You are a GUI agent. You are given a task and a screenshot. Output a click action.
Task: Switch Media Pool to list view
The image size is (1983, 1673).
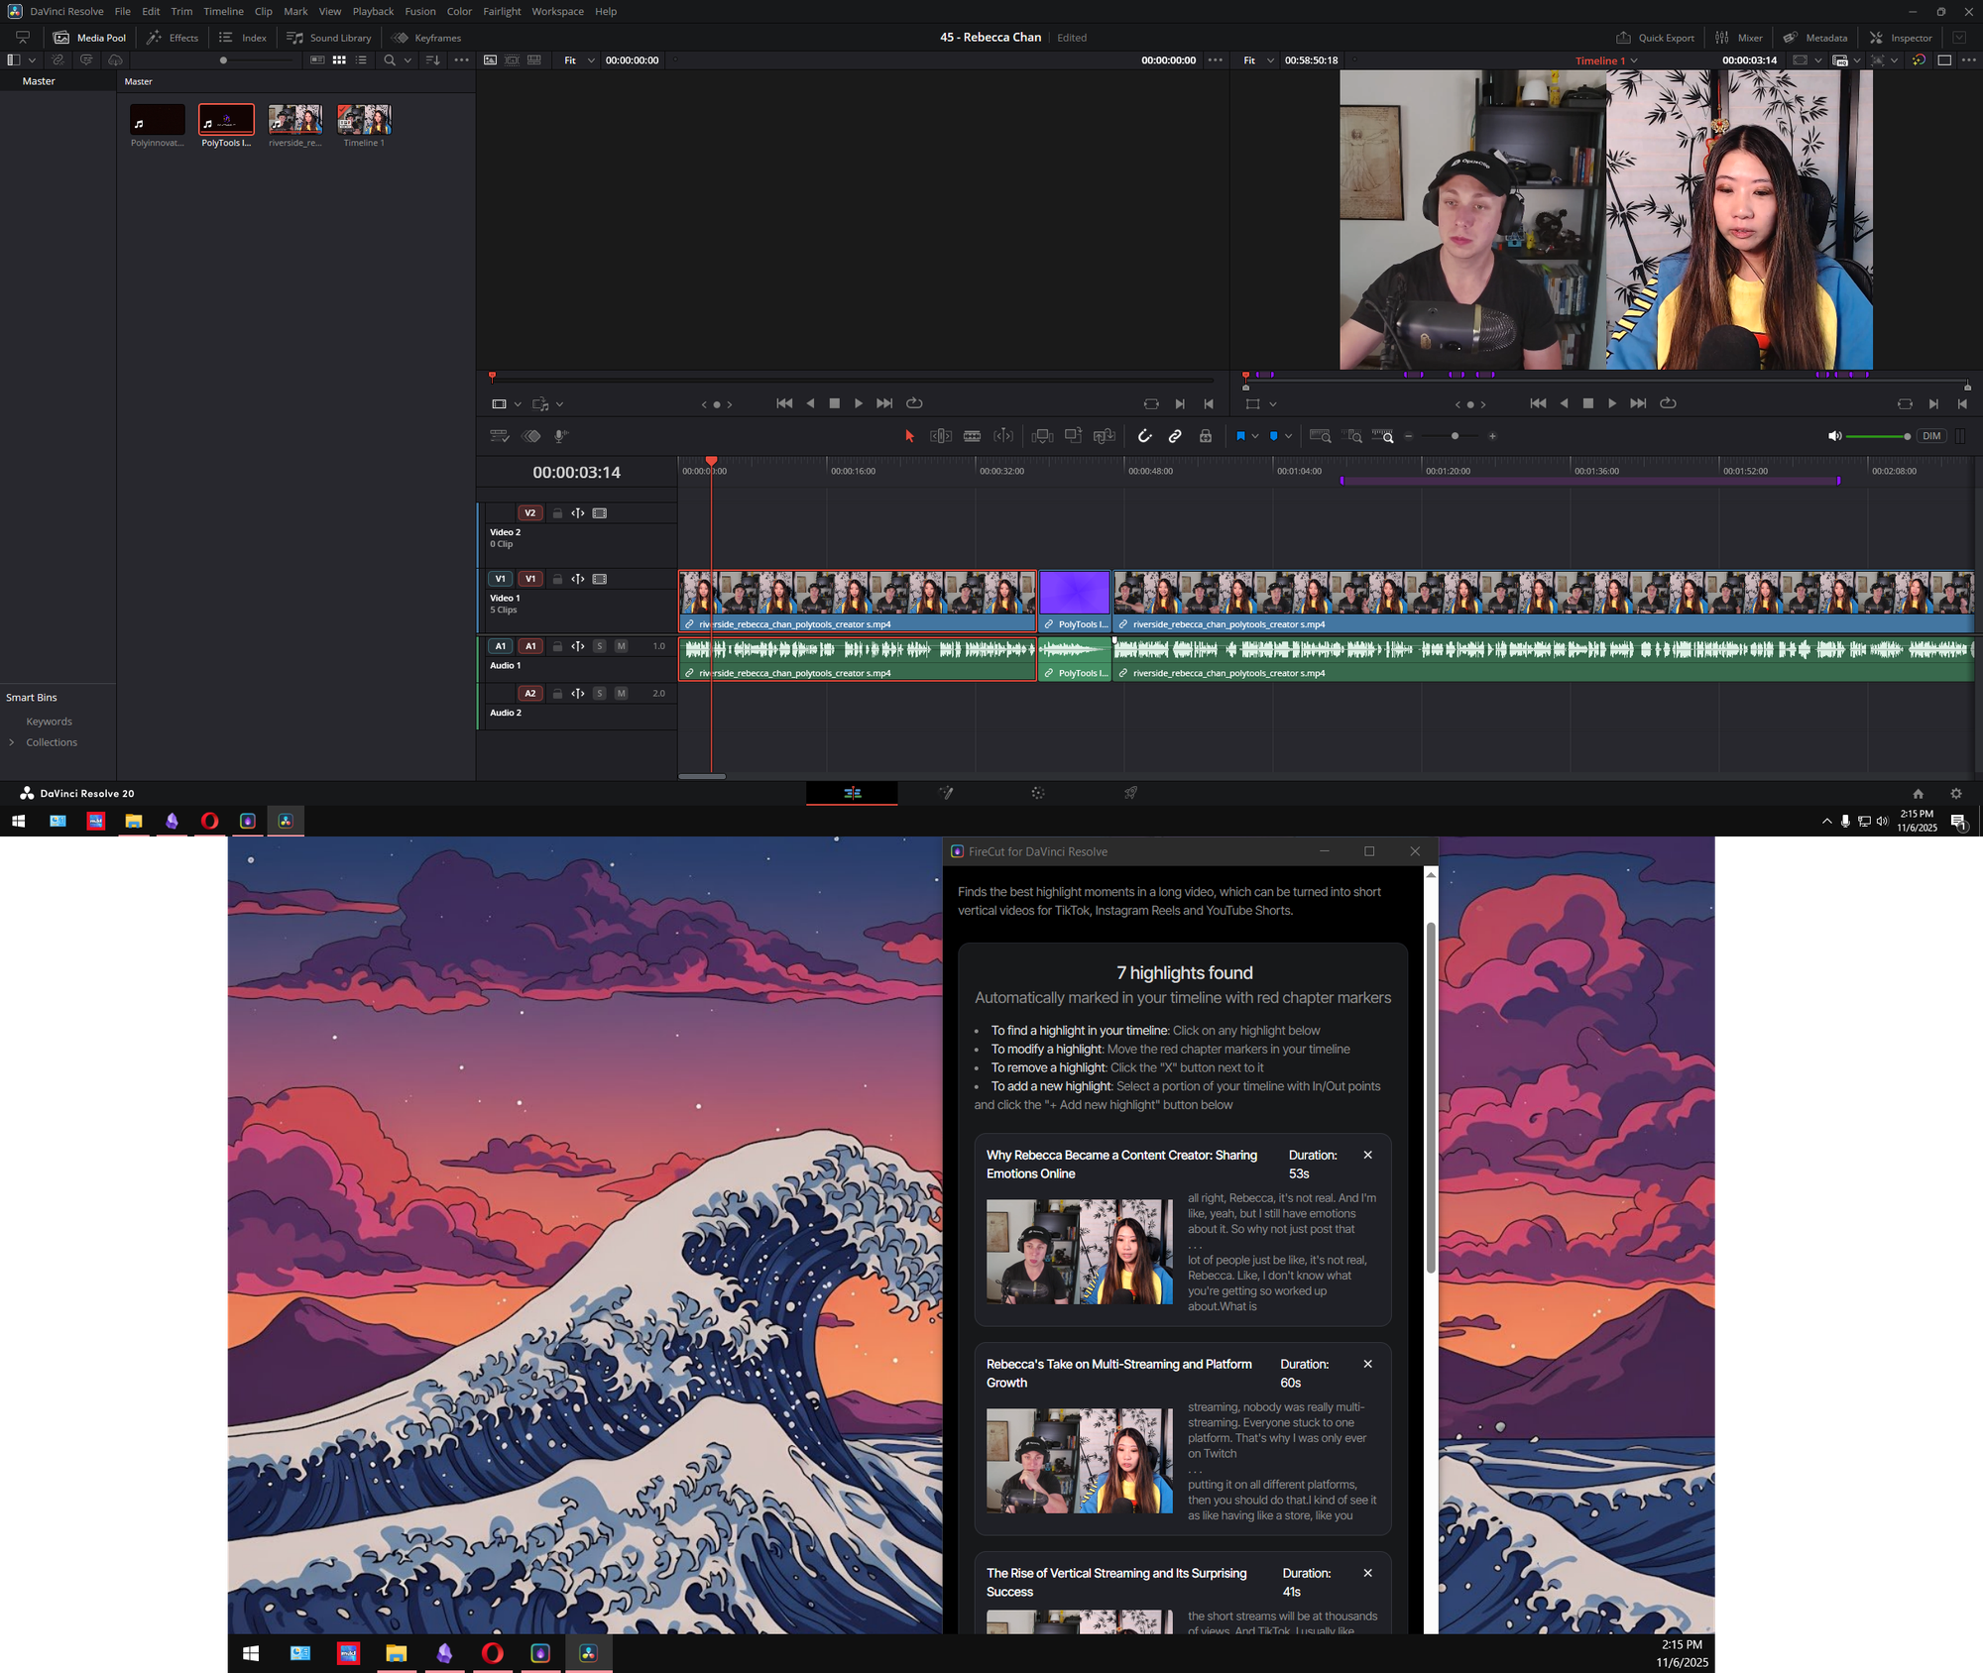click(361, 60)
